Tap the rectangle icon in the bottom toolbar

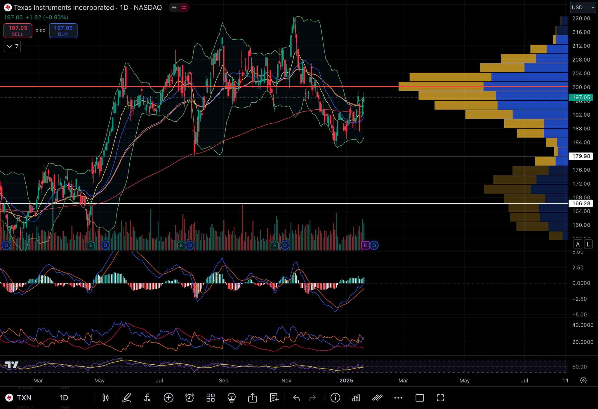coord(420,398)
